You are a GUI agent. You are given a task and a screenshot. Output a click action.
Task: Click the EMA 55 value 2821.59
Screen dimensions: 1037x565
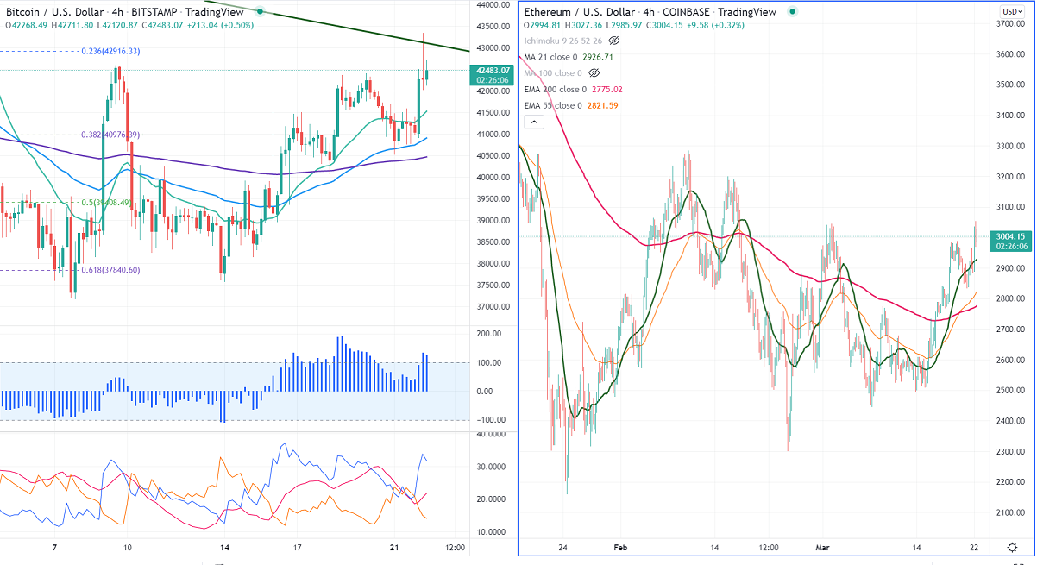coord(602,106)
